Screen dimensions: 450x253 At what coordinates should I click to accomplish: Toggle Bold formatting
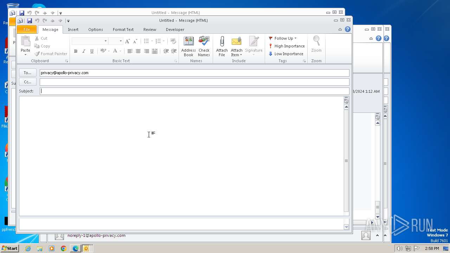click(76, 51)
